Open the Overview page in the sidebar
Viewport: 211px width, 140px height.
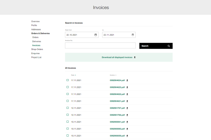[x=35, y=21]
